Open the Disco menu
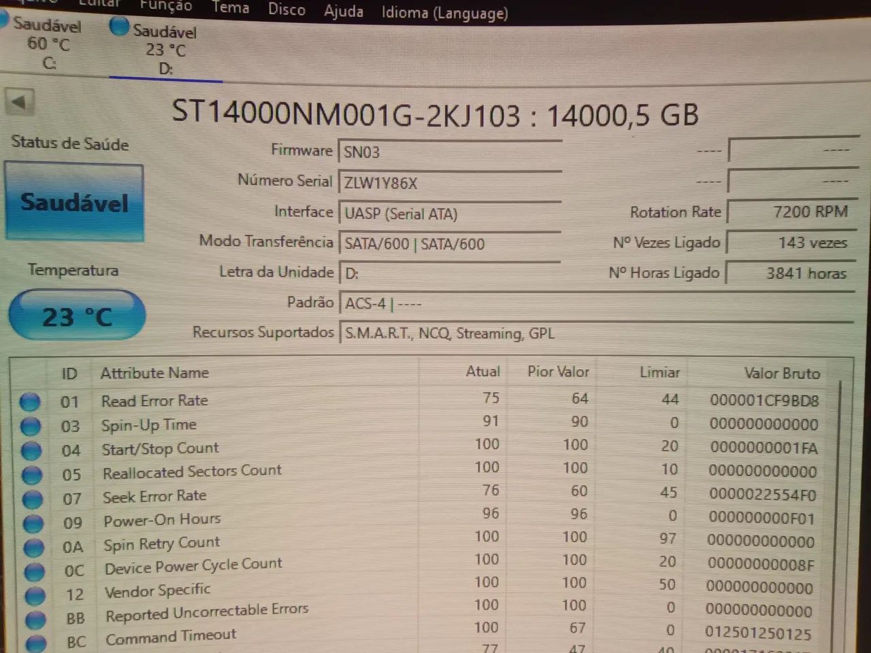This screenshot has width=871, height=653. [286, 10]
